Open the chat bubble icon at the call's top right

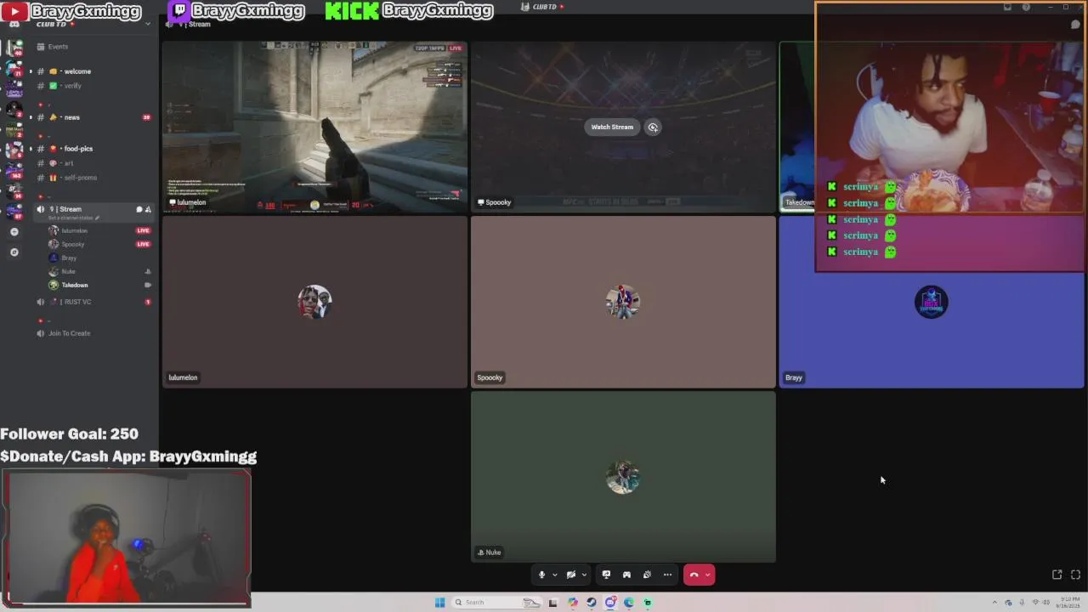tap(1075, 25)
